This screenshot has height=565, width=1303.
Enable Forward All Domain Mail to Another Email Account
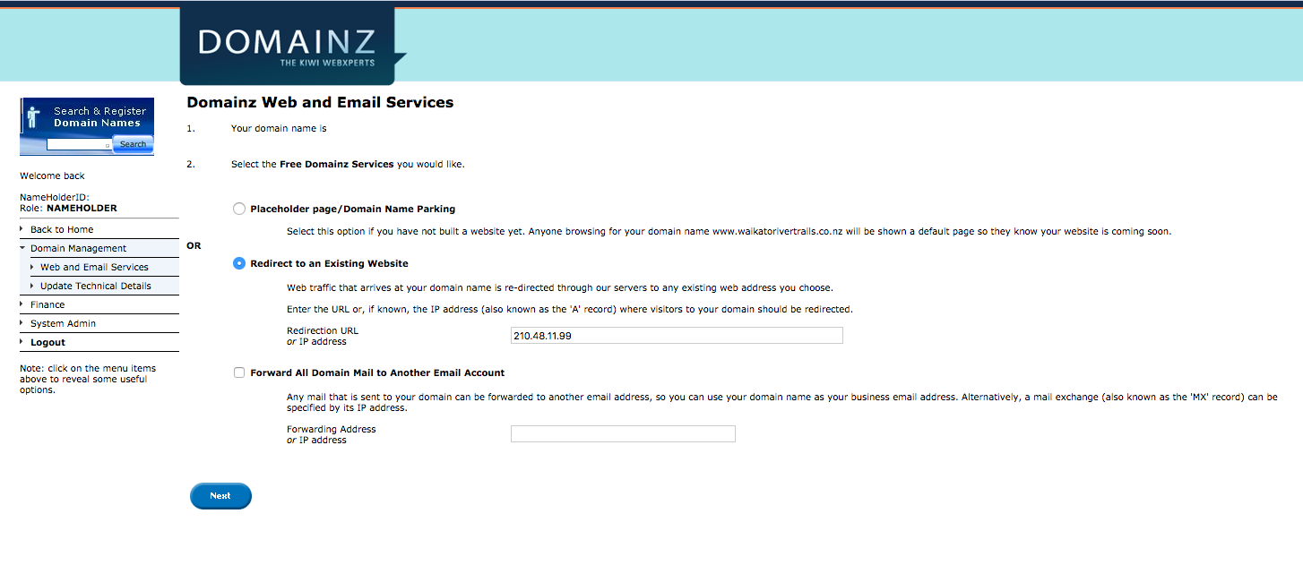239,372
